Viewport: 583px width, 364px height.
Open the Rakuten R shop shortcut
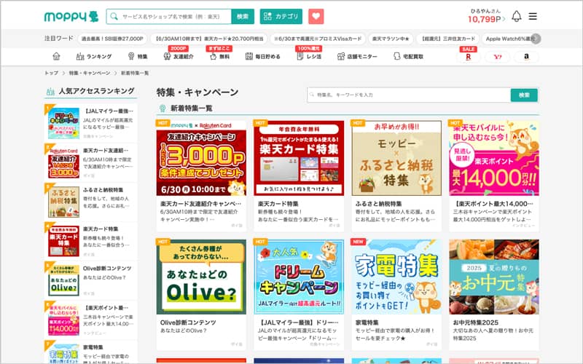tap(468, 57)
